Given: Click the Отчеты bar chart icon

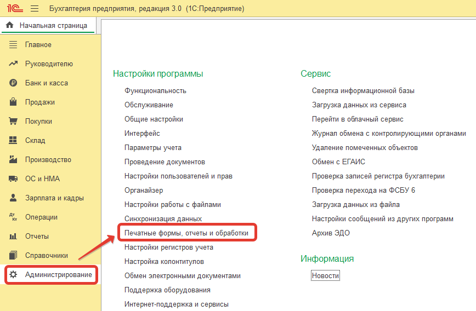Looking at the screenshot, I should (13, 236).
